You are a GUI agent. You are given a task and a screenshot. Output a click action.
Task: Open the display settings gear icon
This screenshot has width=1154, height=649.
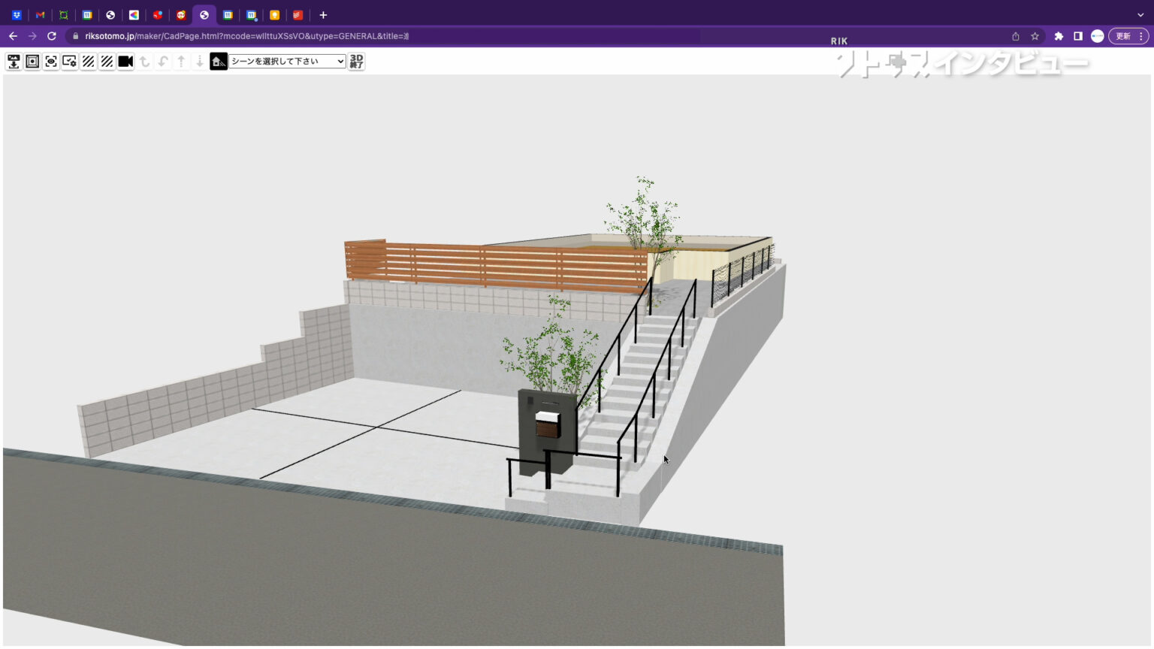70,62
